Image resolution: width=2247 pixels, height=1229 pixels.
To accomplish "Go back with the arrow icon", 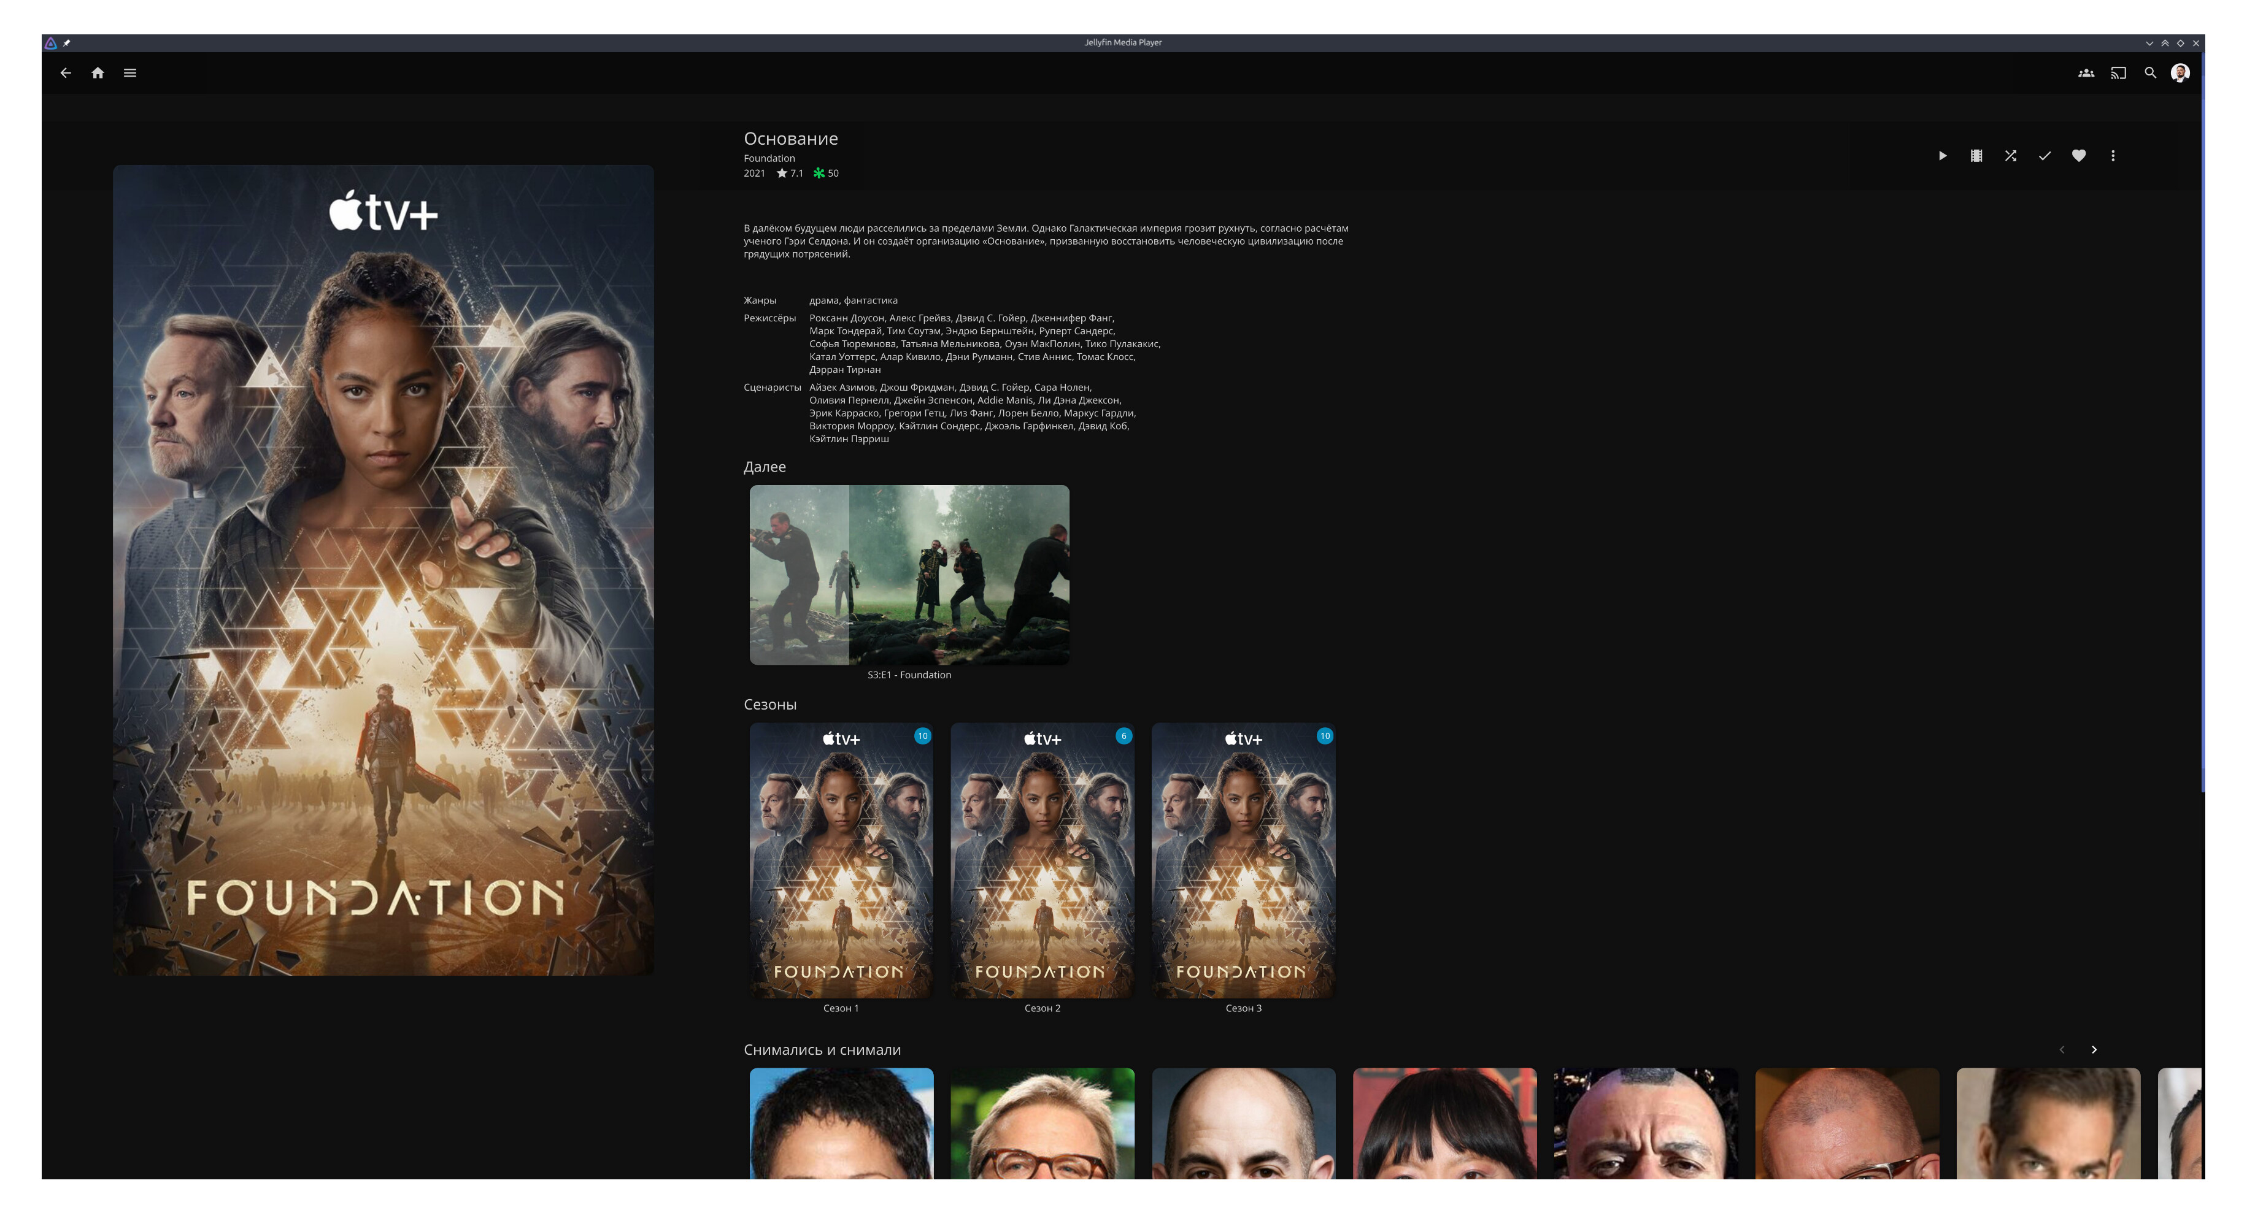I will (x=66, y=73).
